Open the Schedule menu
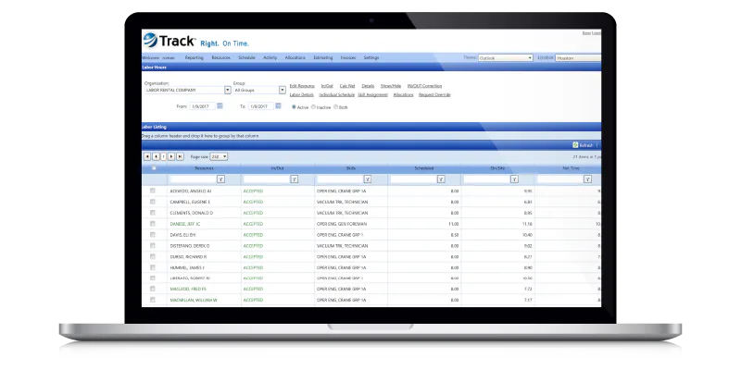This screenshot has width=741, height=370. 246,57
